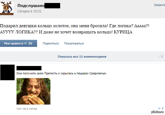165x115 pixels.
Task: Click the comment time три часа назад
Action: point(27,109)
